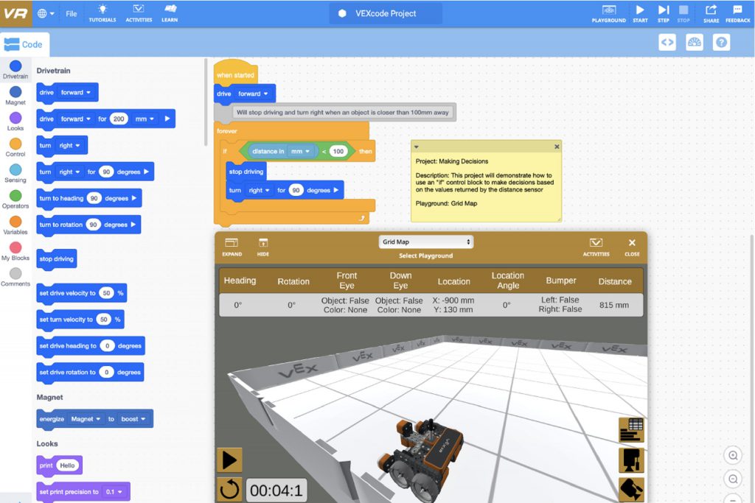
Task: Collapse the yellow note with its arrow
Action: click(x=417, y=147)
